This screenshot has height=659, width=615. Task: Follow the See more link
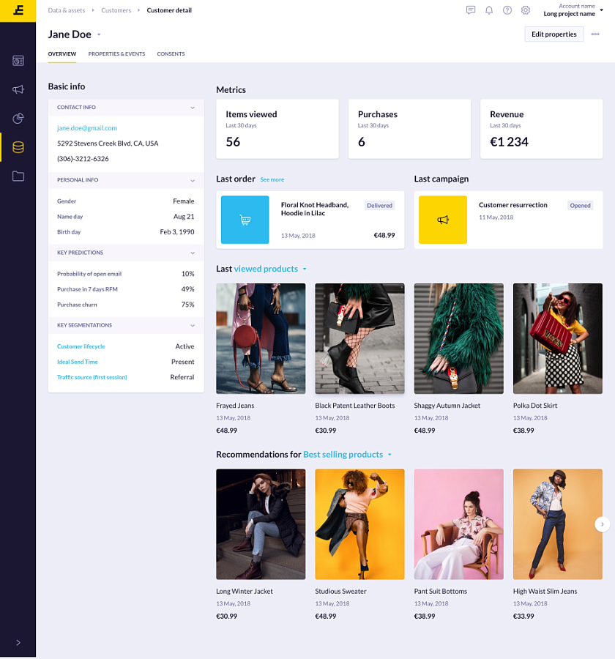click(x=272, y=179)
